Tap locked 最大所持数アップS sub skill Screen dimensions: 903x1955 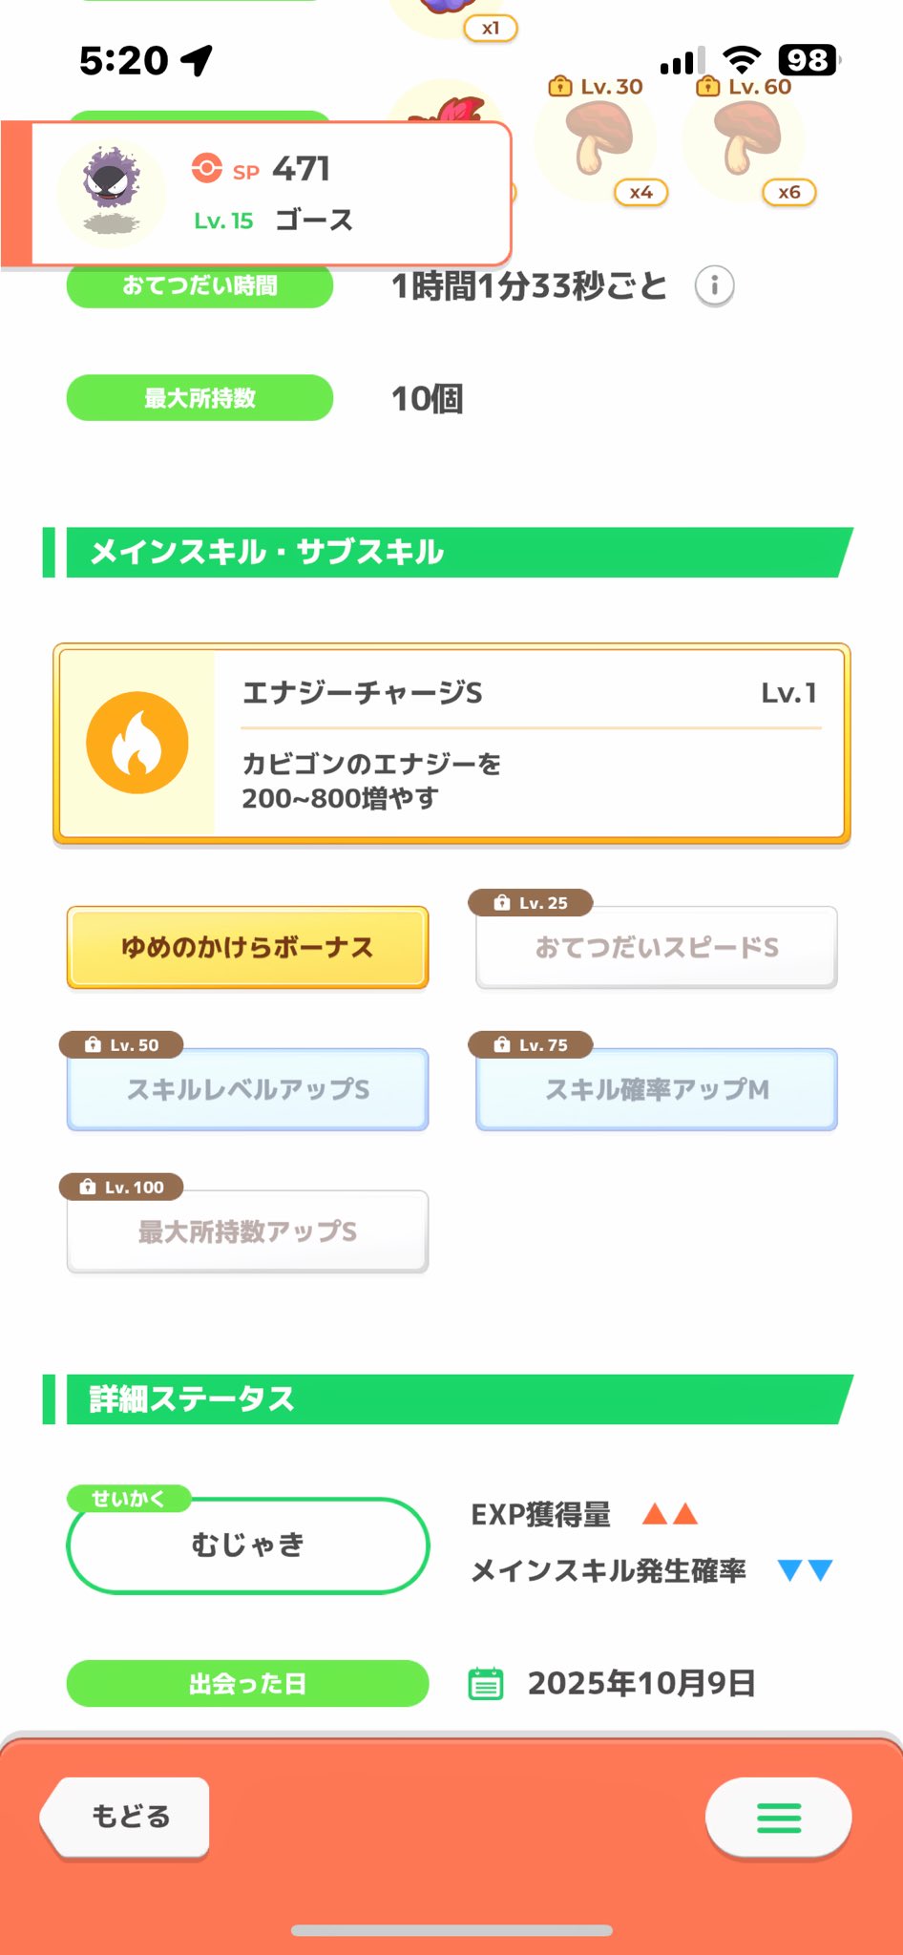click(247, 1231)
